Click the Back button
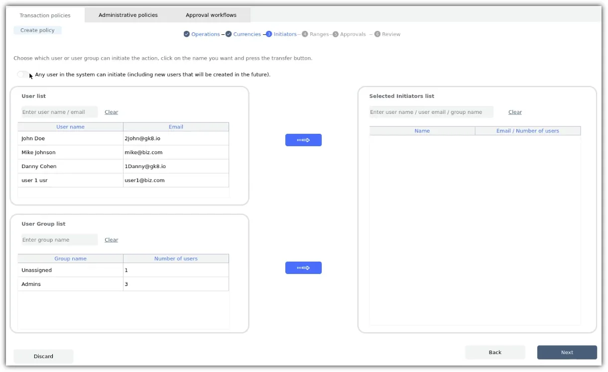The width and height of the screenshot is (608, 372). (495, 353)
